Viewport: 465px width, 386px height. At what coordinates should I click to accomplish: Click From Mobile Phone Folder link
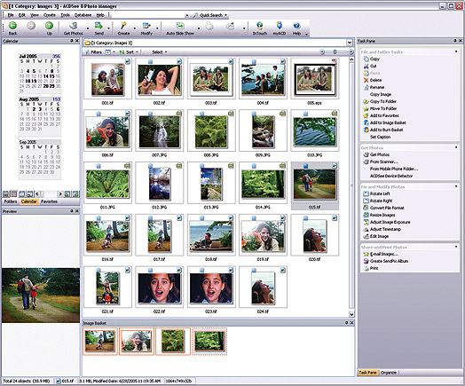[x=394, y=169]
